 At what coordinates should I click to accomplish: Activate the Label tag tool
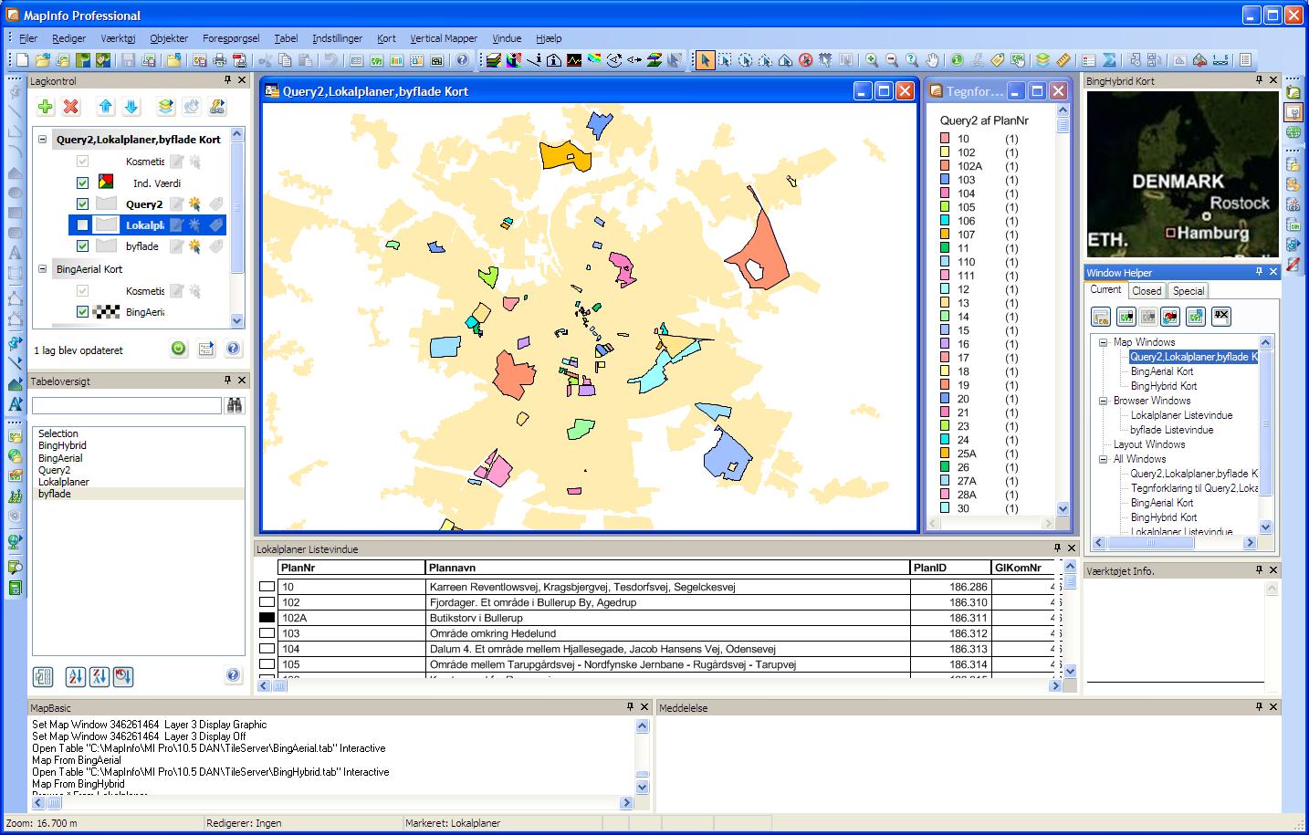(x=998, y=60)
